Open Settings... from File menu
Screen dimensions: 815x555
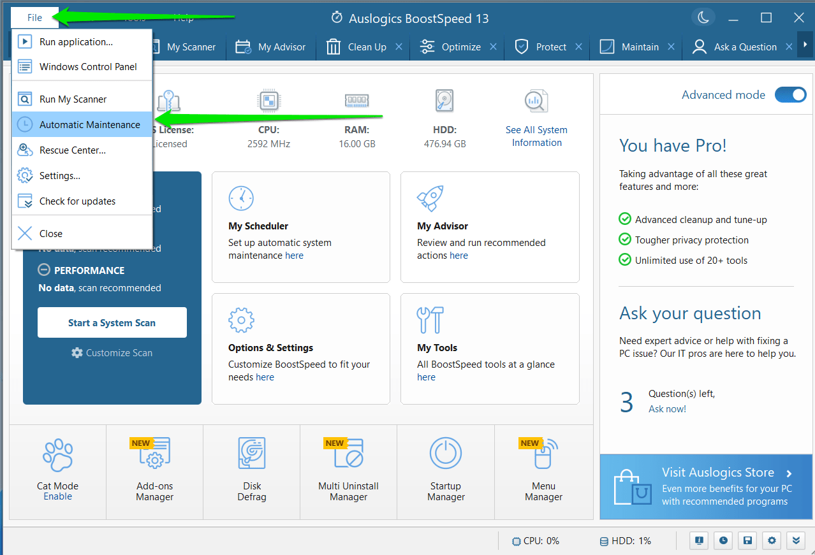(82, 176)
